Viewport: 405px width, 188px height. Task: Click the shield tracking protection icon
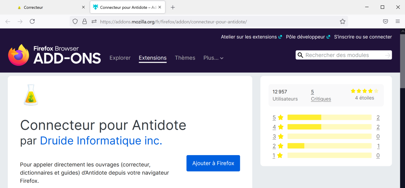click(x=75, y=21)
